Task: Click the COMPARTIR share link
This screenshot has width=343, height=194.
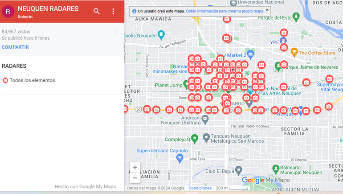Action: [x=15, y=47]
